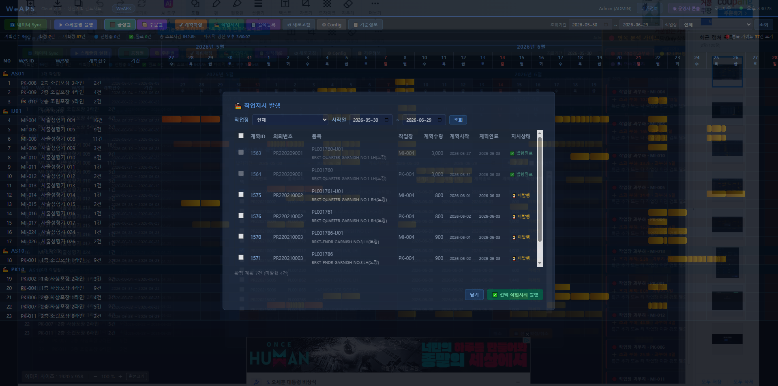Expand the top-right 작업장 전체 dropdown
Image resolution: width=778 pixels, height=386 pixels.
(x=716, y=25)
